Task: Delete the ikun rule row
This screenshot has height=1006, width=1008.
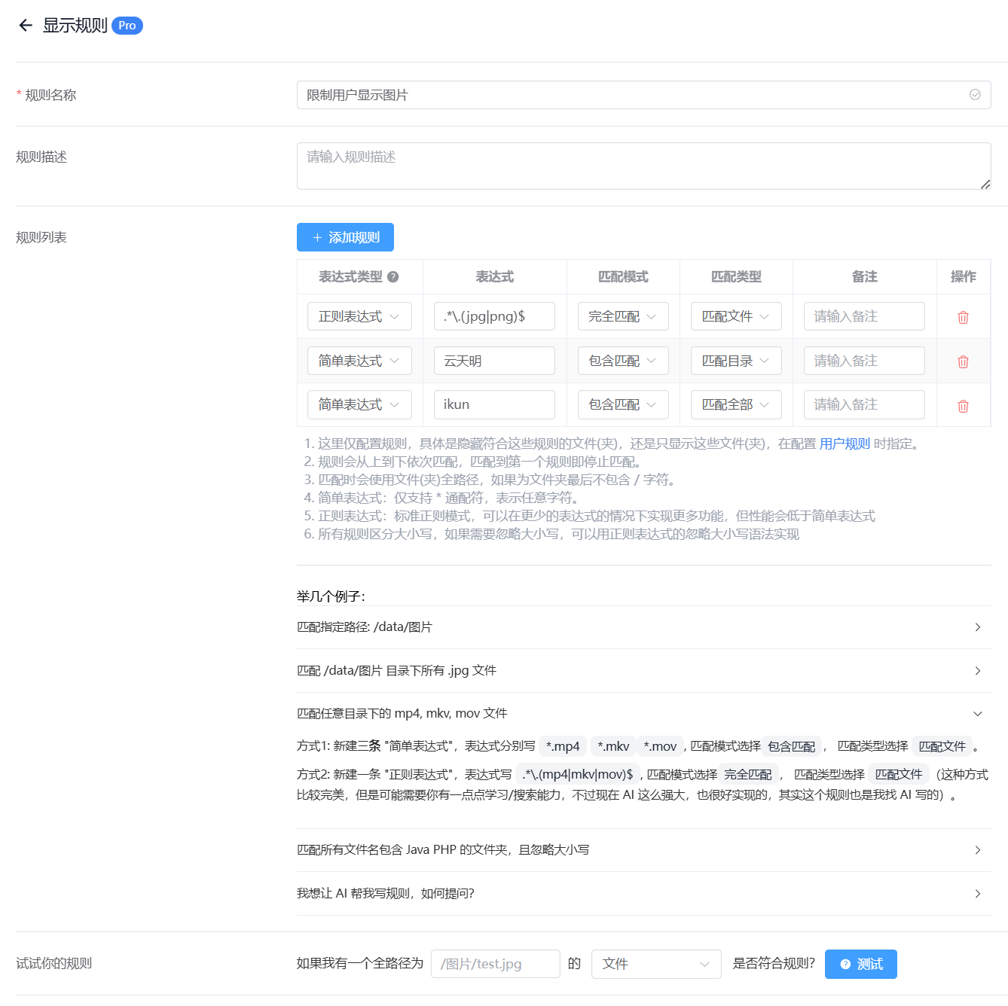Action: (x=963, y=406)
